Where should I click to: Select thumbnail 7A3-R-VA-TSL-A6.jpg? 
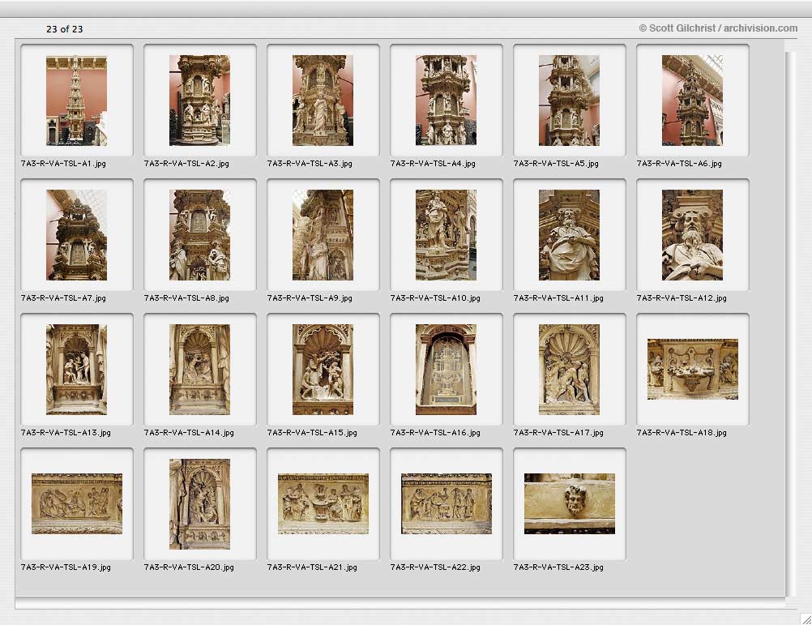(692, 101)
